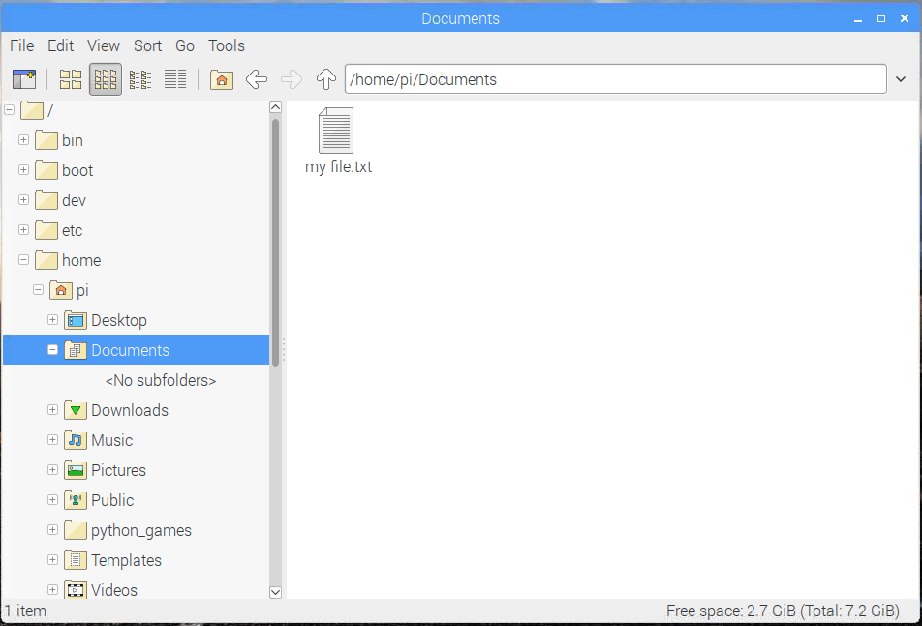Viewport: 922px width, 626px height.
Task: Switch to detailed list view
Action: tap(175, 78)
